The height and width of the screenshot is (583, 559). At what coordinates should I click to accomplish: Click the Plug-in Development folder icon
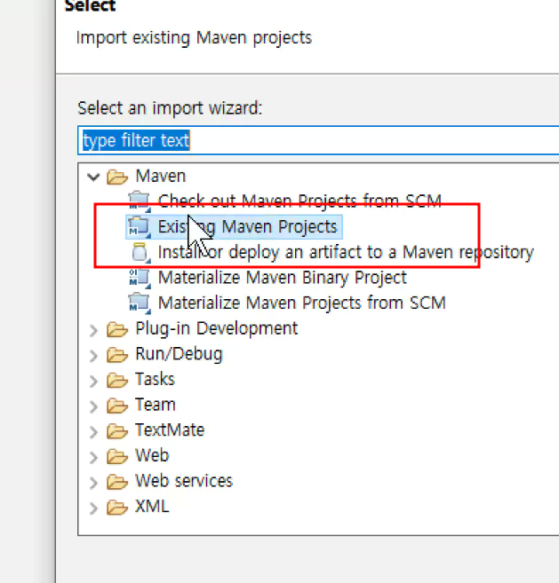117,329
